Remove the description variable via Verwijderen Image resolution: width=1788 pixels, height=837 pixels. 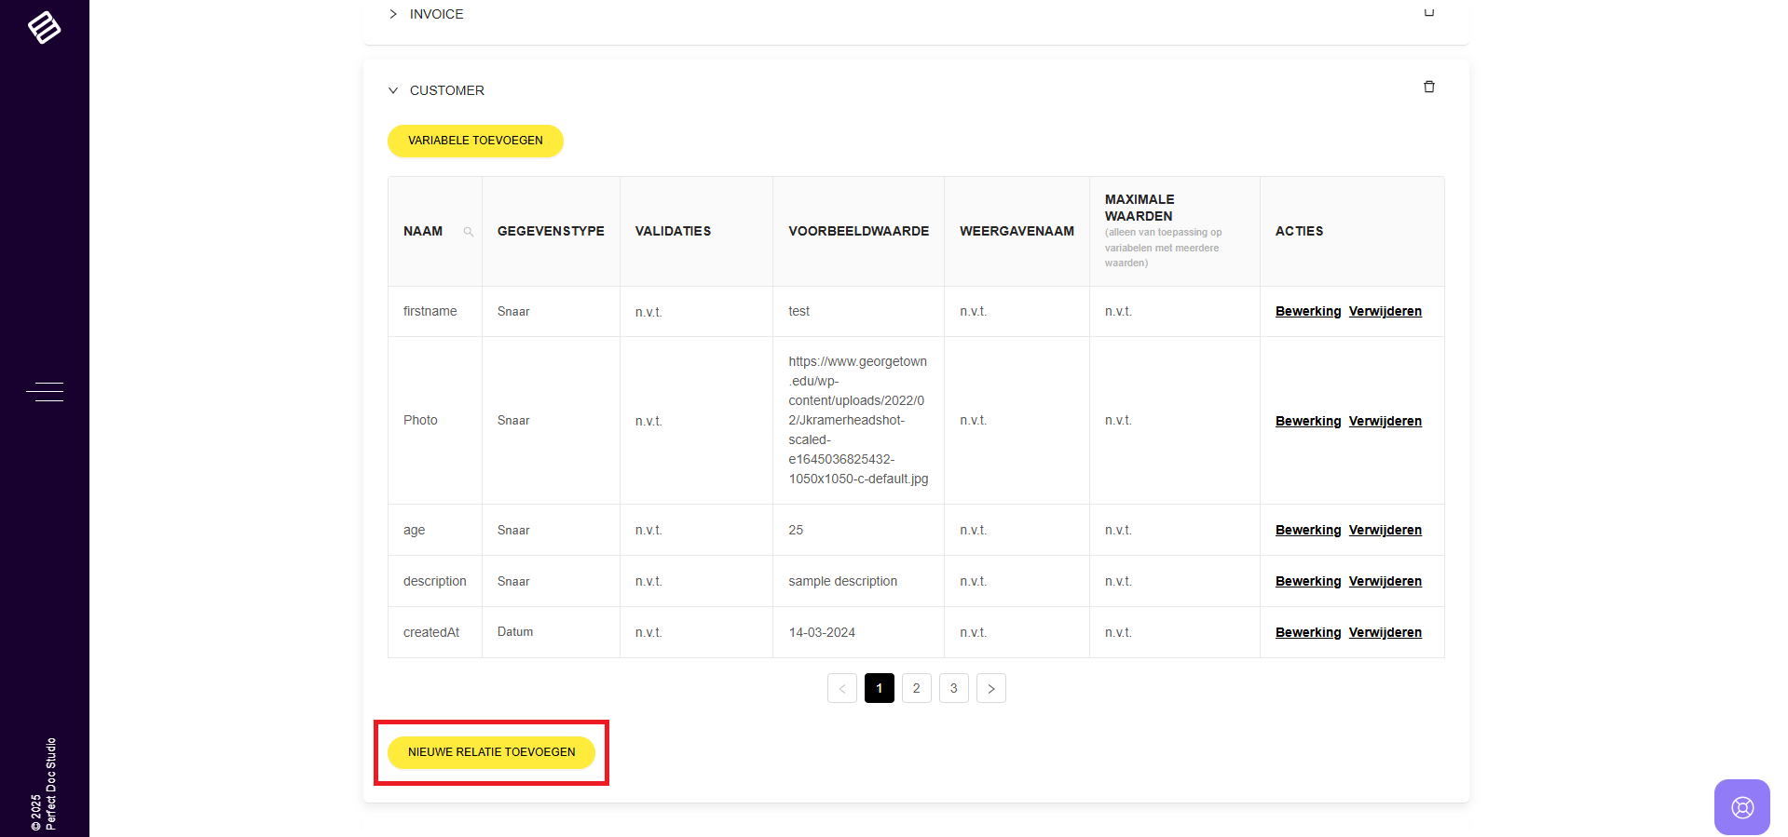[1385, 581]
